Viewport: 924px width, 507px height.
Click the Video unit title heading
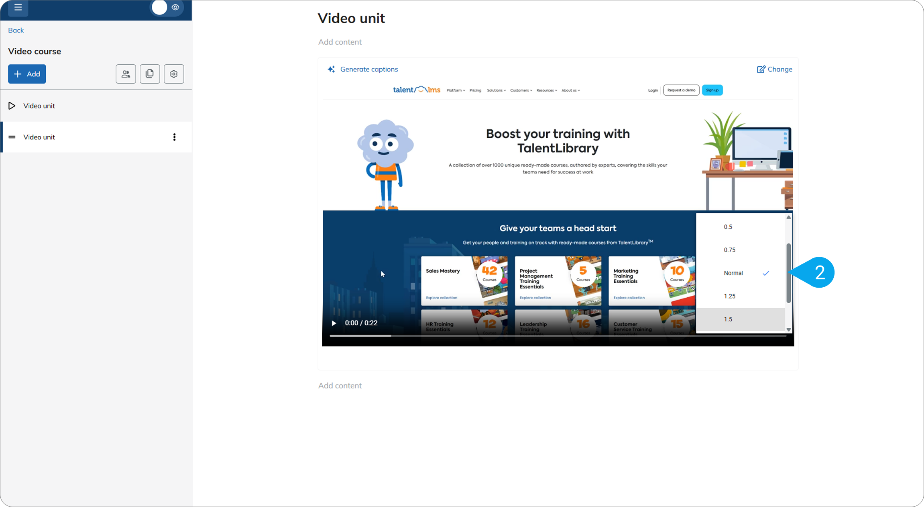tap(351, 18)
